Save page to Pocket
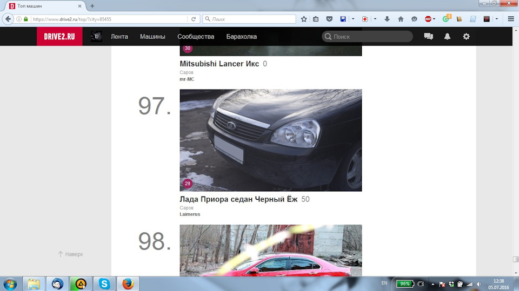The image size is (519, 291). 329,19
